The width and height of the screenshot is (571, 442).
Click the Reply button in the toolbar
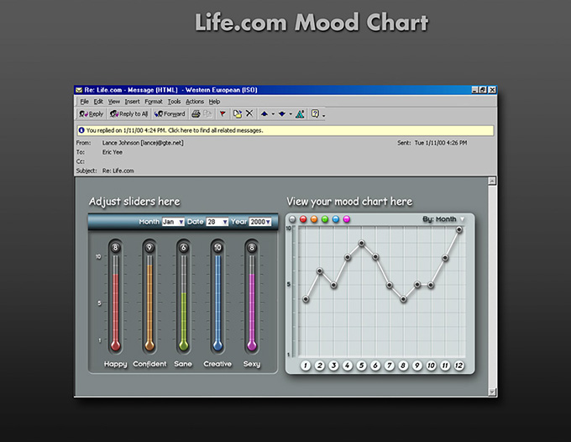tap(92, 114)
